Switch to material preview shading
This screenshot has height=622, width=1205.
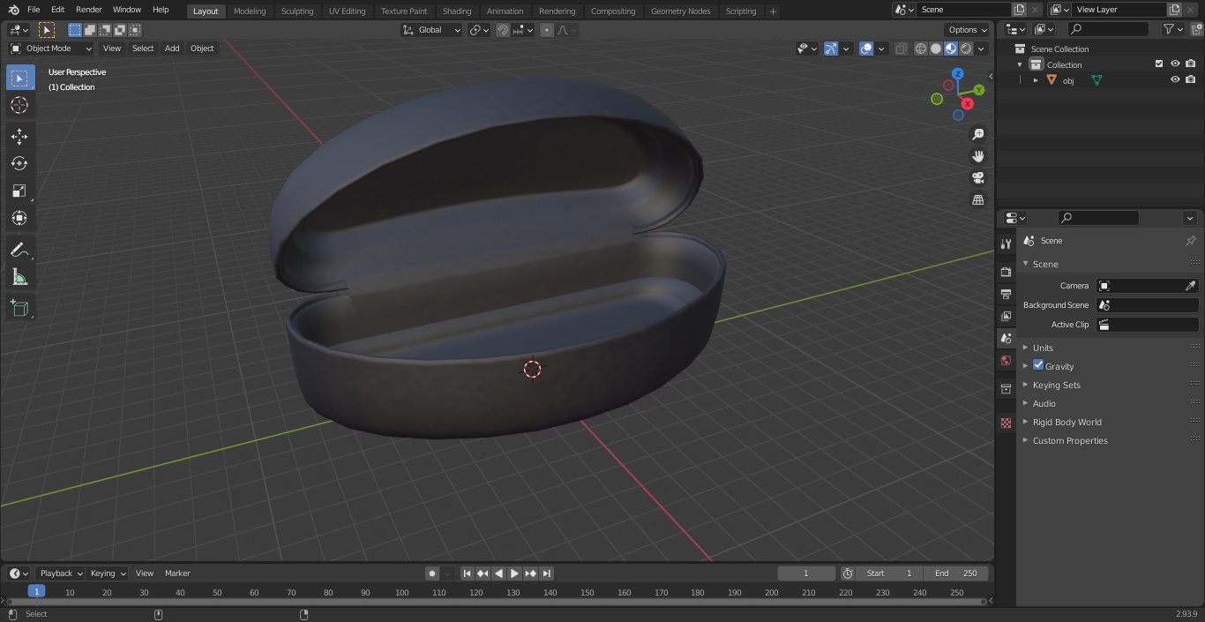pyautogui.click(x=951, y=49)
